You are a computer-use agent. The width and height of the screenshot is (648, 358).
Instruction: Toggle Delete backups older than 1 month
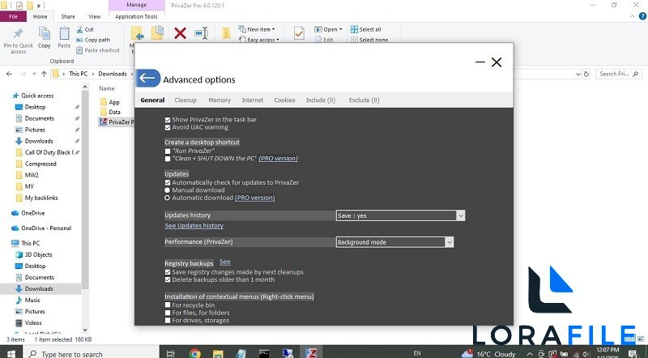[x=168, y=280]
